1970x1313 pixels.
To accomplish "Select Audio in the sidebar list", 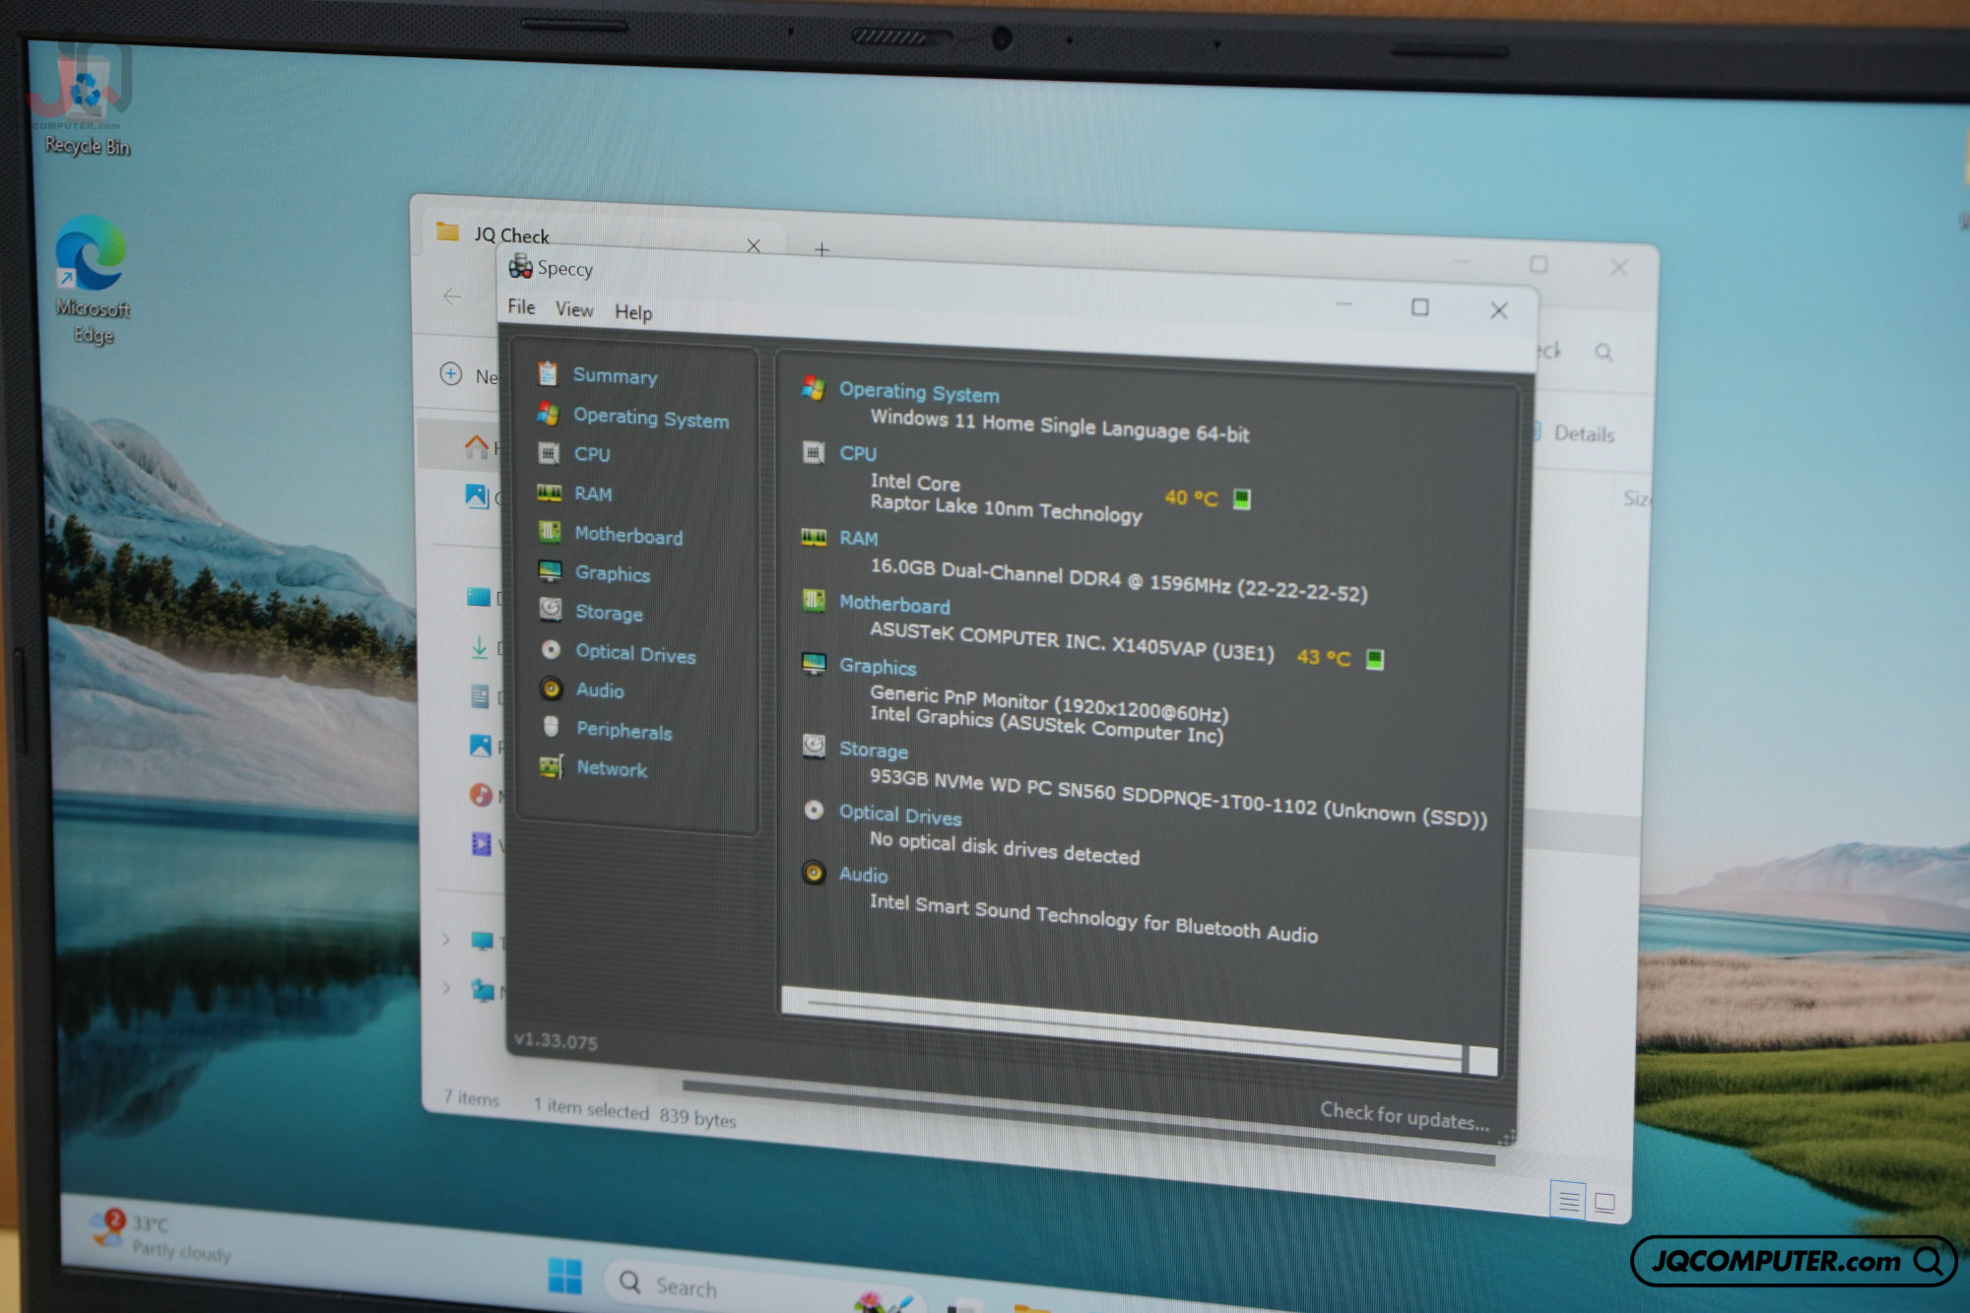I will 600,690.
